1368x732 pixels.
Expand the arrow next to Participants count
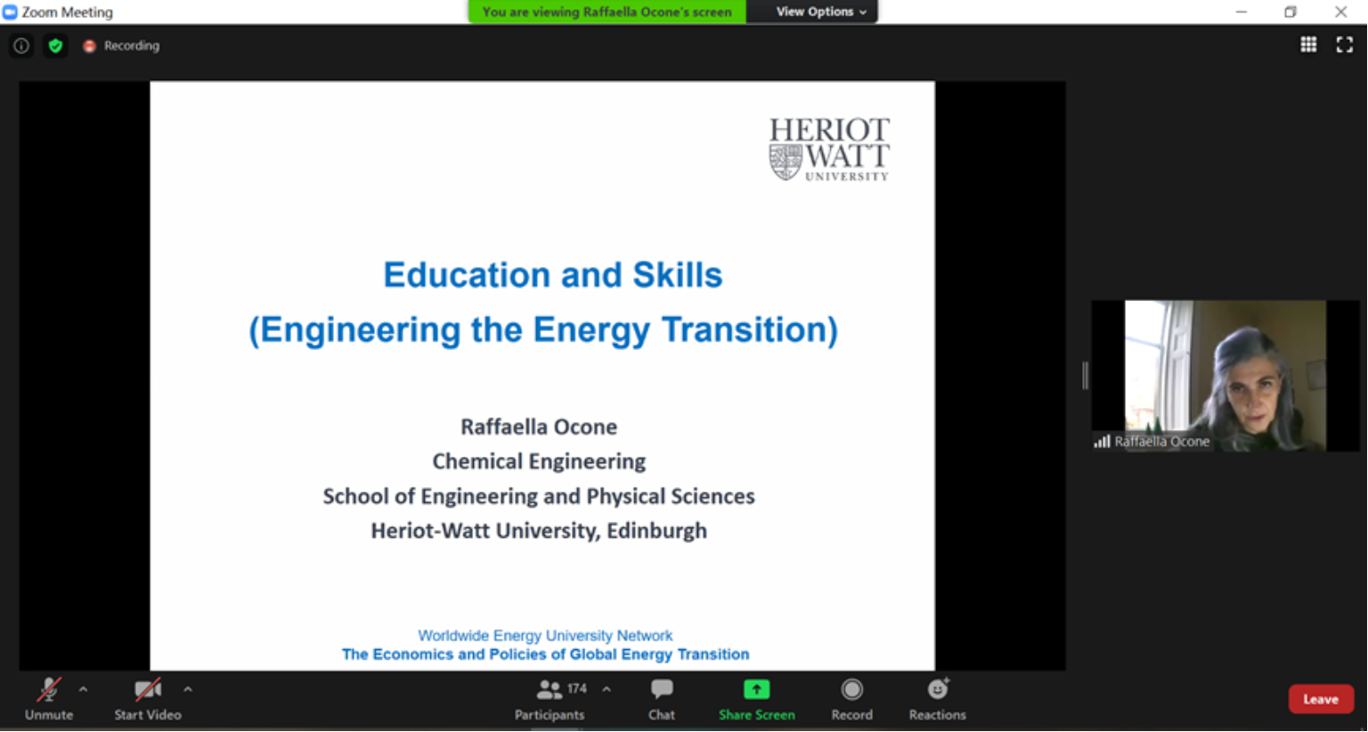coord(607,689)
